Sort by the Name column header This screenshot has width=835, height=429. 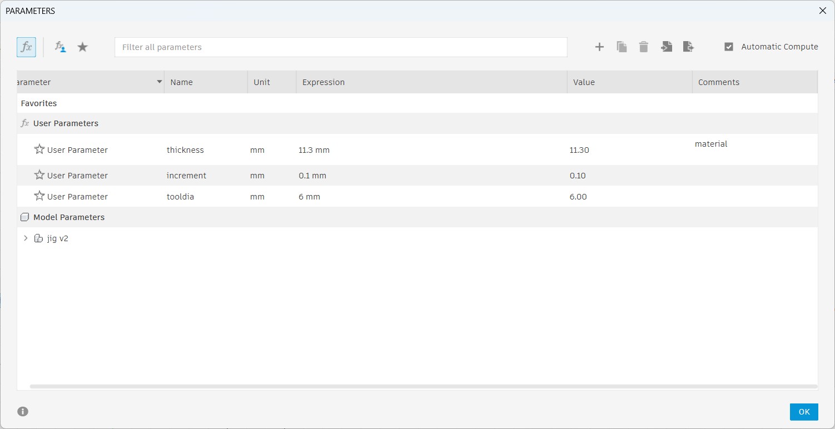click(x=206, y=82)
